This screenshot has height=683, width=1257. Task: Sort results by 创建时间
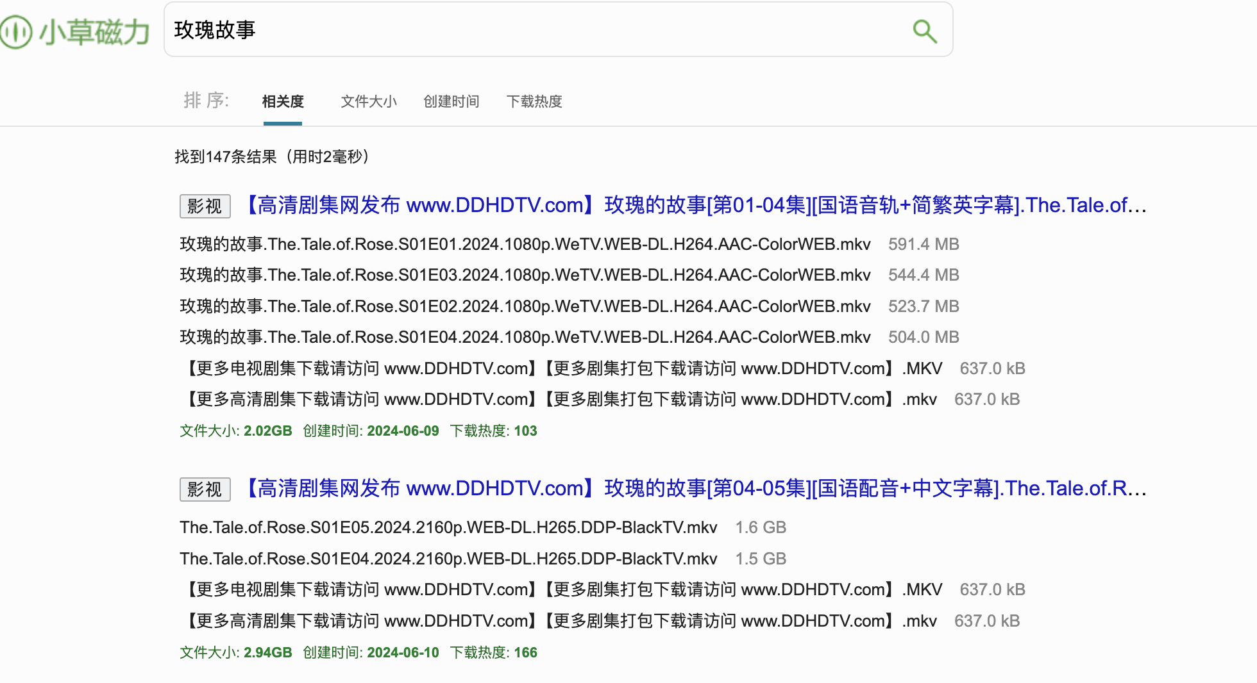click(451, 102)
